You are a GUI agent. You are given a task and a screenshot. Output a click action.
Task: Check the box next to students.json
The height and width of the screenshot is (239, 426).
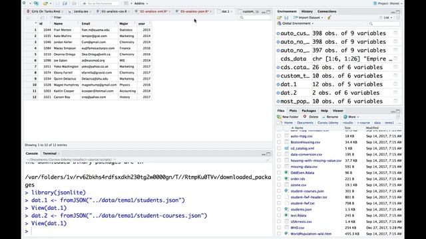pyautogui.click(x=279, y=209)
